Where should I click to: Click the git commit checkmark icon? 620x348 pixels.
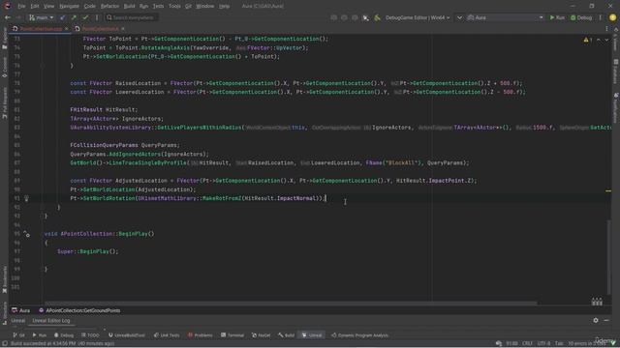[x=85, y=17]
